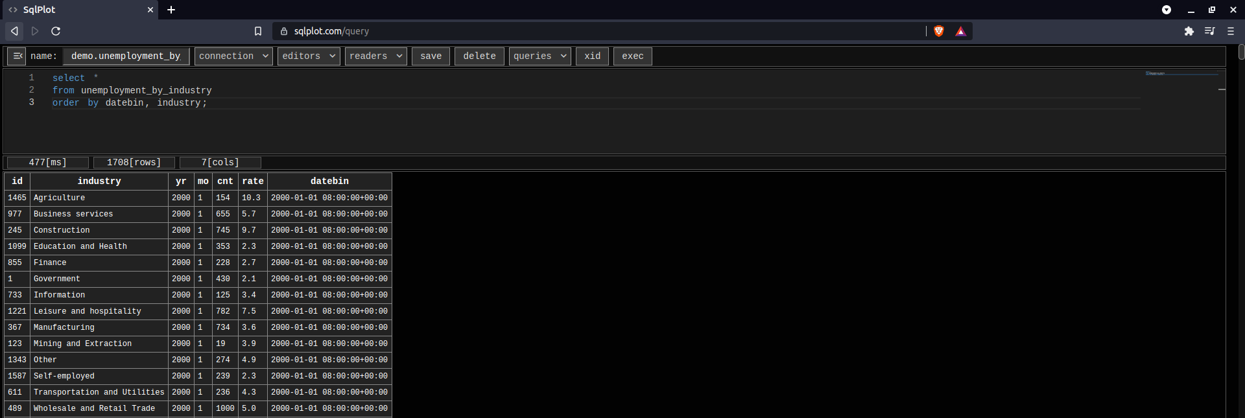This screenshot has height=418, width=1245.
Task: Click the 7[cols] status box
Action: [x=220, y=163]
